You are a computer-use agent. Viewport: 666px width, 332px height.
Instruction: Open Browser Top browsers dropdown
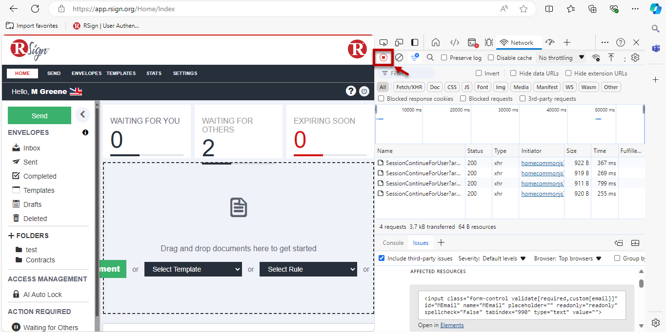[x=580, y=258]
